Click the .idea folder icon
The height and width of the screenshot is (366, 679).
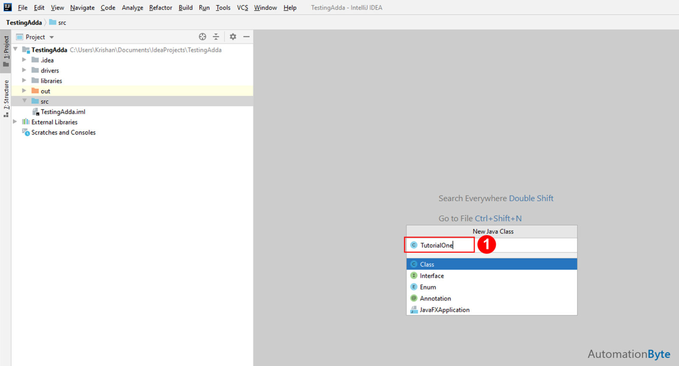(x=35, y=60)
